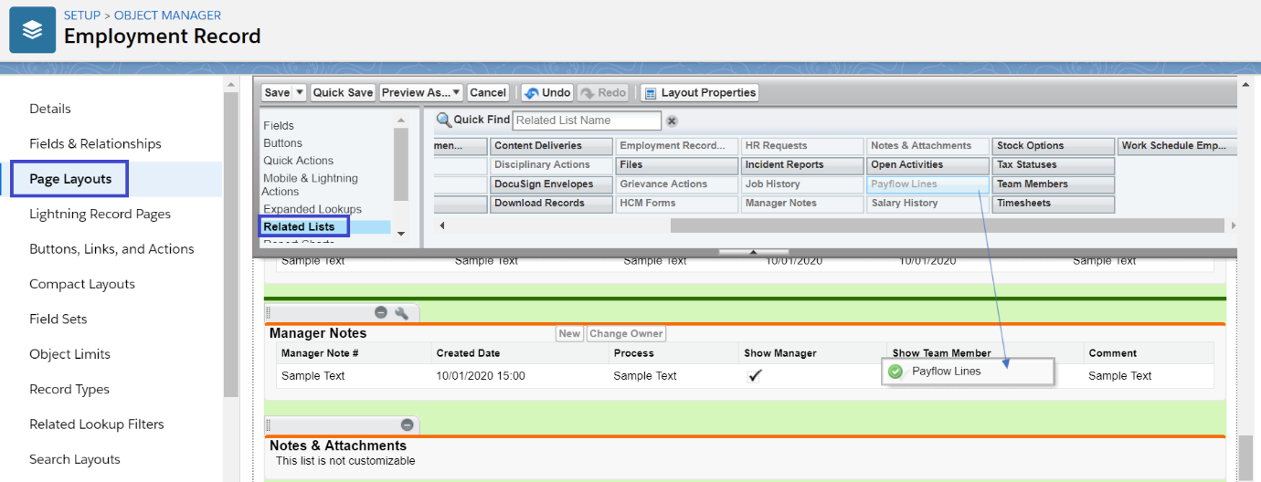This screenshot has height=482, width=1261.
Task: Click the Quick Save button
Action: point(343,92)
